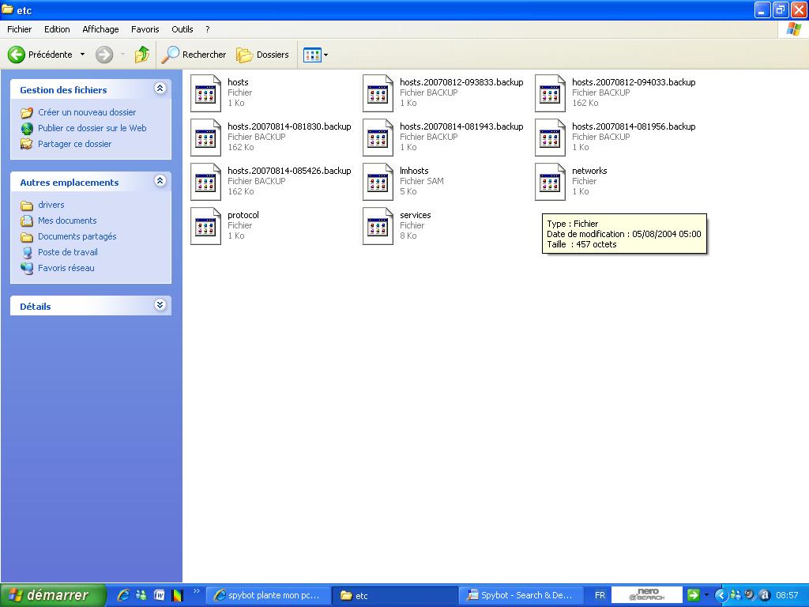Open the view mode dropdown button
809x607 pixels.
316,55
